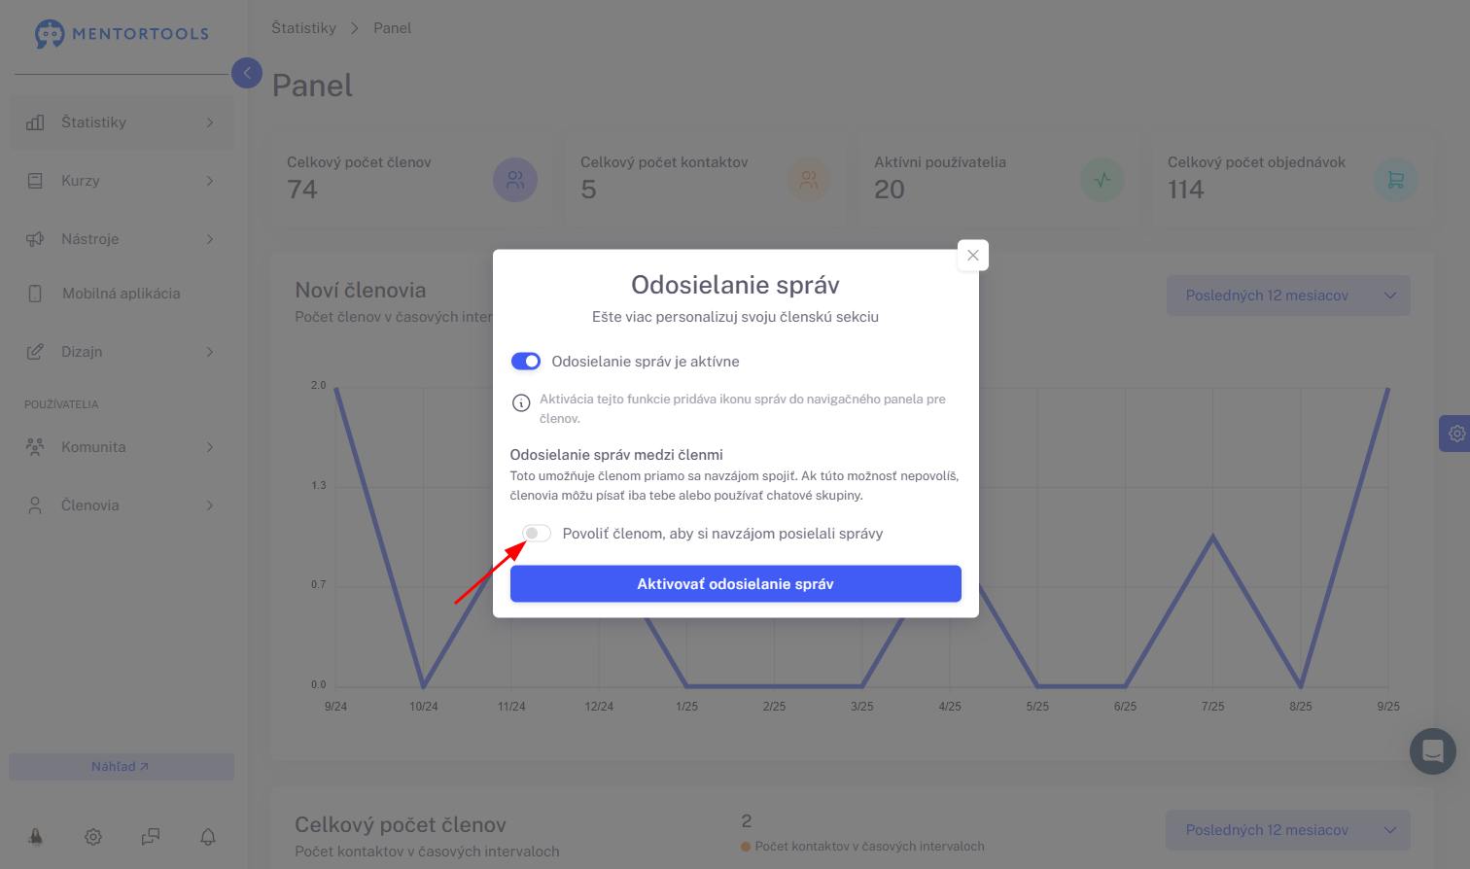Open the chat messages icon in sidebar footer
Viewport: 1470px width, 869px height.
pyautogui.click(x=151, y=836)
